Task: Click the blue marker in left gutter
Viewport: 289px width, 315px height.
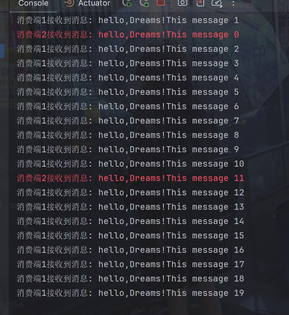Action: (x=2, y=51)
